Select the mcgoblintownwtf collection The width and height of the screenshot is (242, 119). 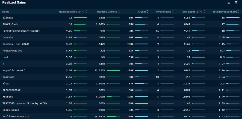14,71
